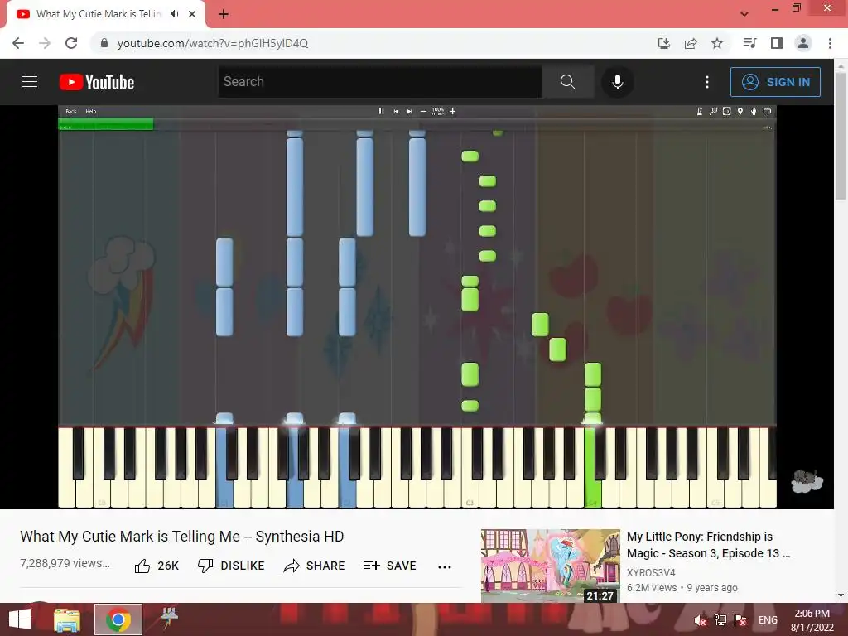
Task: Click Synthesia skip forward button
Action: coord(409,112)
